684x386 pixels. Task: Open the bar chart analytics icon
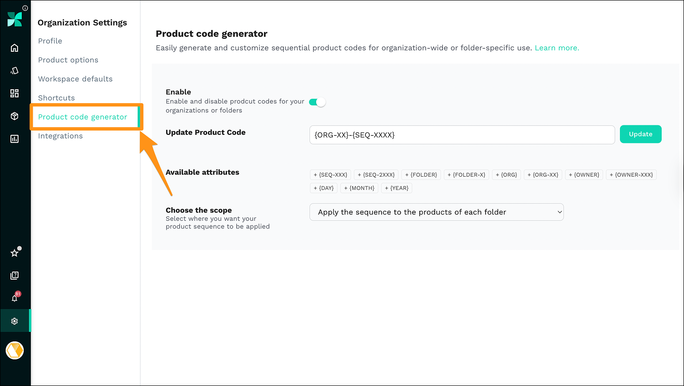pyautogui.click(x=14, y=139)
